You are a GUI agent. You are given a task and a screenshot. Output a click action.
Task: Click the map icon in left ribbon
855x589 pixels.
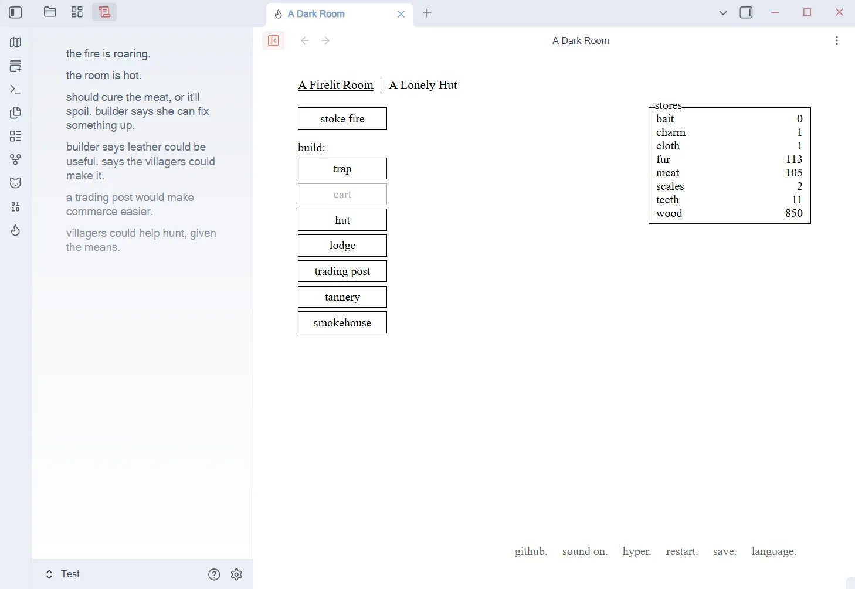[x=16, y=42]
